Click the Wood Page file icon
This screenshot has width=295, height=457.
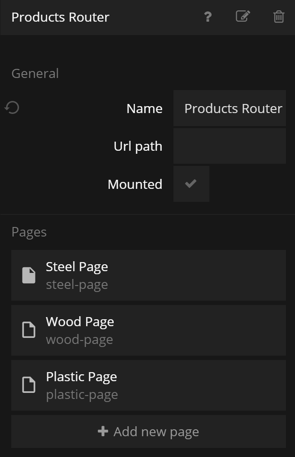[x=29, y=331]
